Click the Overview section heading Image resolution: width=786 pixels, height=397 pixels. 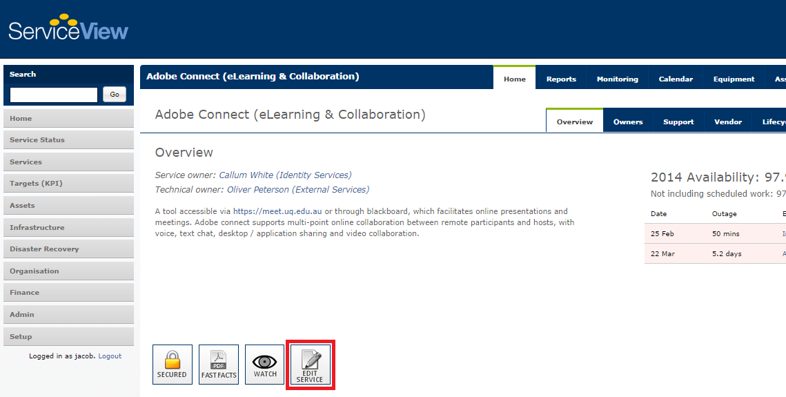coord(184,153)
